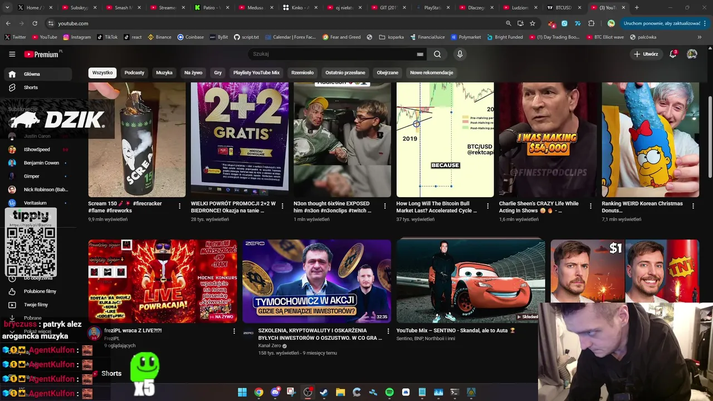Click the Utwórz create button
Image resolution: width=713 pixels, height=401 pixels.
click(646, 54)
